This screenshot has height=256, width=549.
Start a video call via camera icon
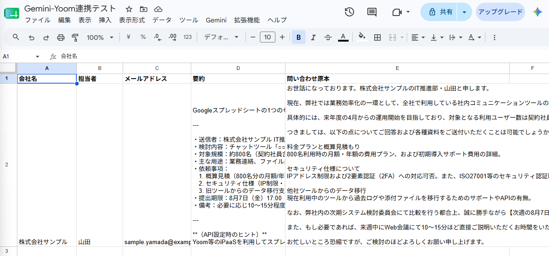tap(397, 12)
